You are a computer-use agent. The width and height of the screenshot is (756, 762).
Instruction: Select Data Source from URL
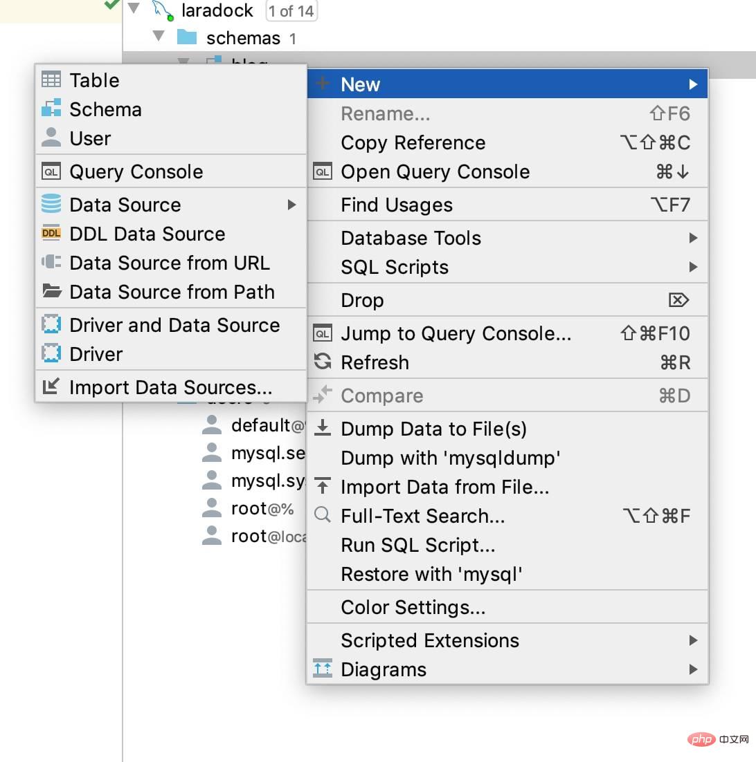171,263
